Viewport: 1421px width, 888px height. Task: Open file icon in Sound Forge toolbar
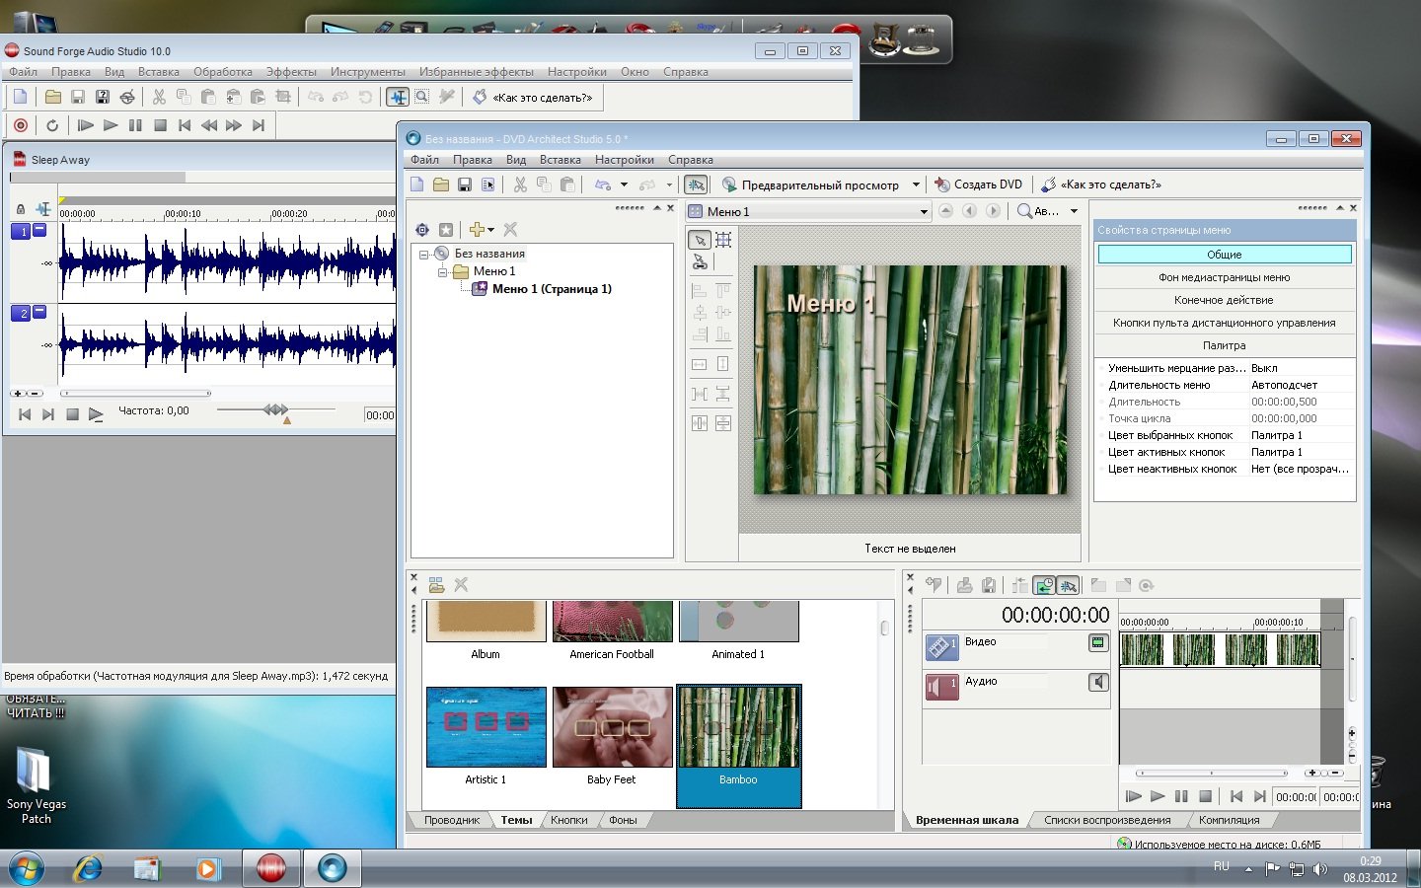click(53, 97)
